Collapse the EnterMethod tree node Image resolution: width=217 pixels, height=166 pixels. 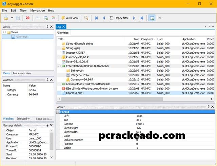(x=59, y=66)
